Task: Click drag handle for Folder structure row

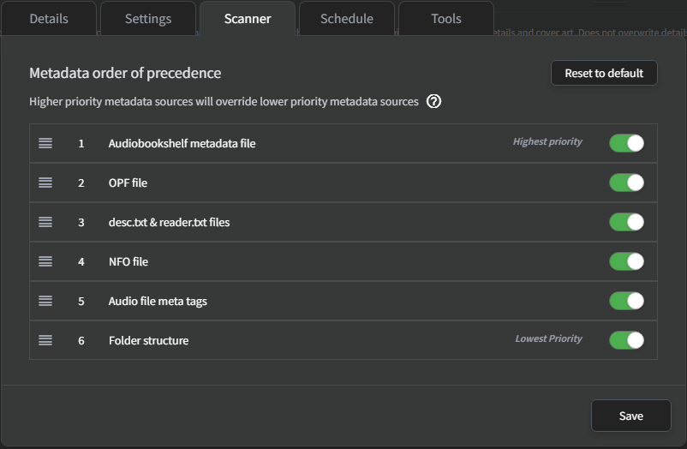Action: [45, 340]
